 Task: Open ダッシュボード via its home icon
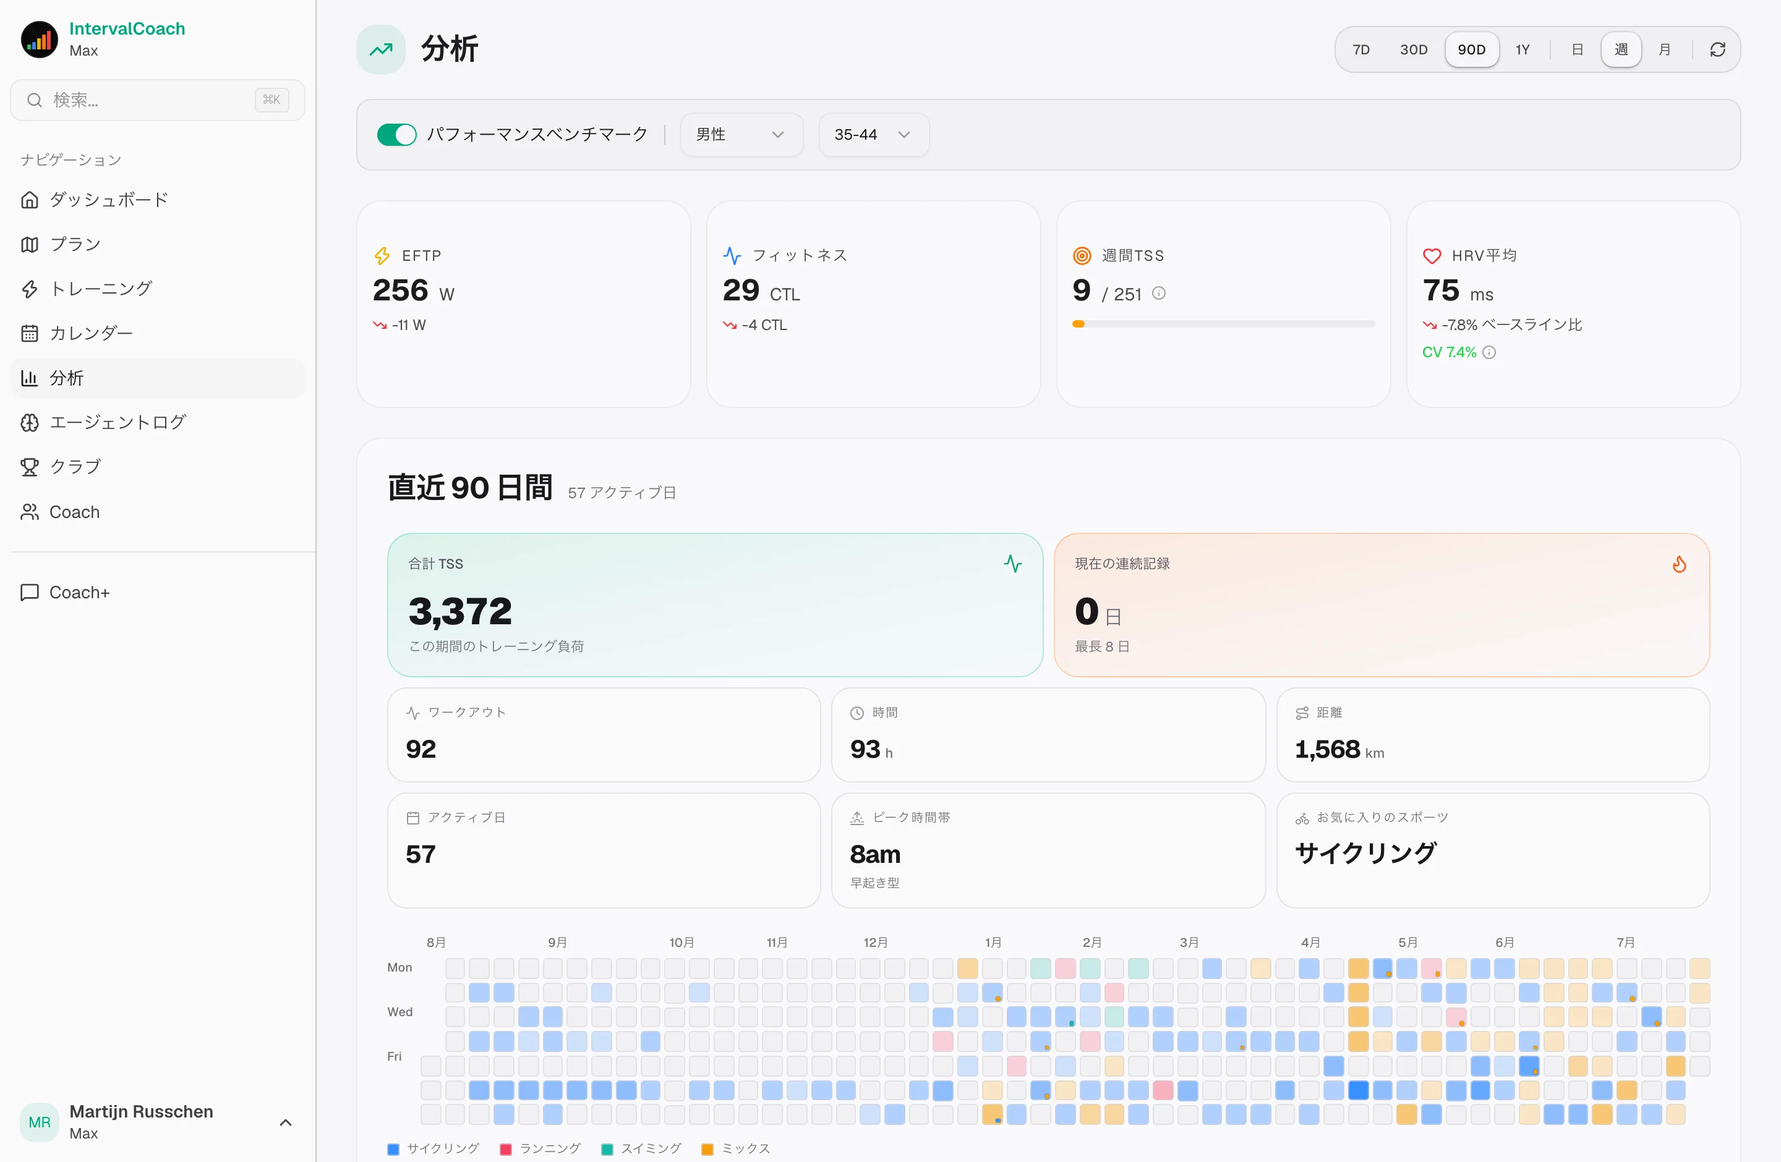click(29, 200)
